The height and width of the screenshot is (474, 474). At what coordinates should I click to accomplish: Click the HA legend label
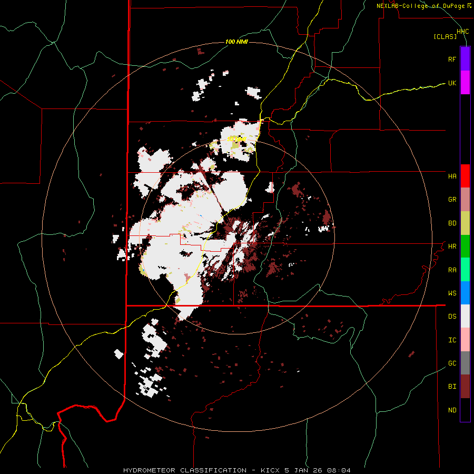pos(452,176)
